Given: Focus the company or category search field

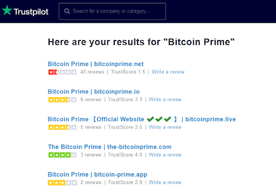Looking at the screenshot, I should click(x=112, y=11).
